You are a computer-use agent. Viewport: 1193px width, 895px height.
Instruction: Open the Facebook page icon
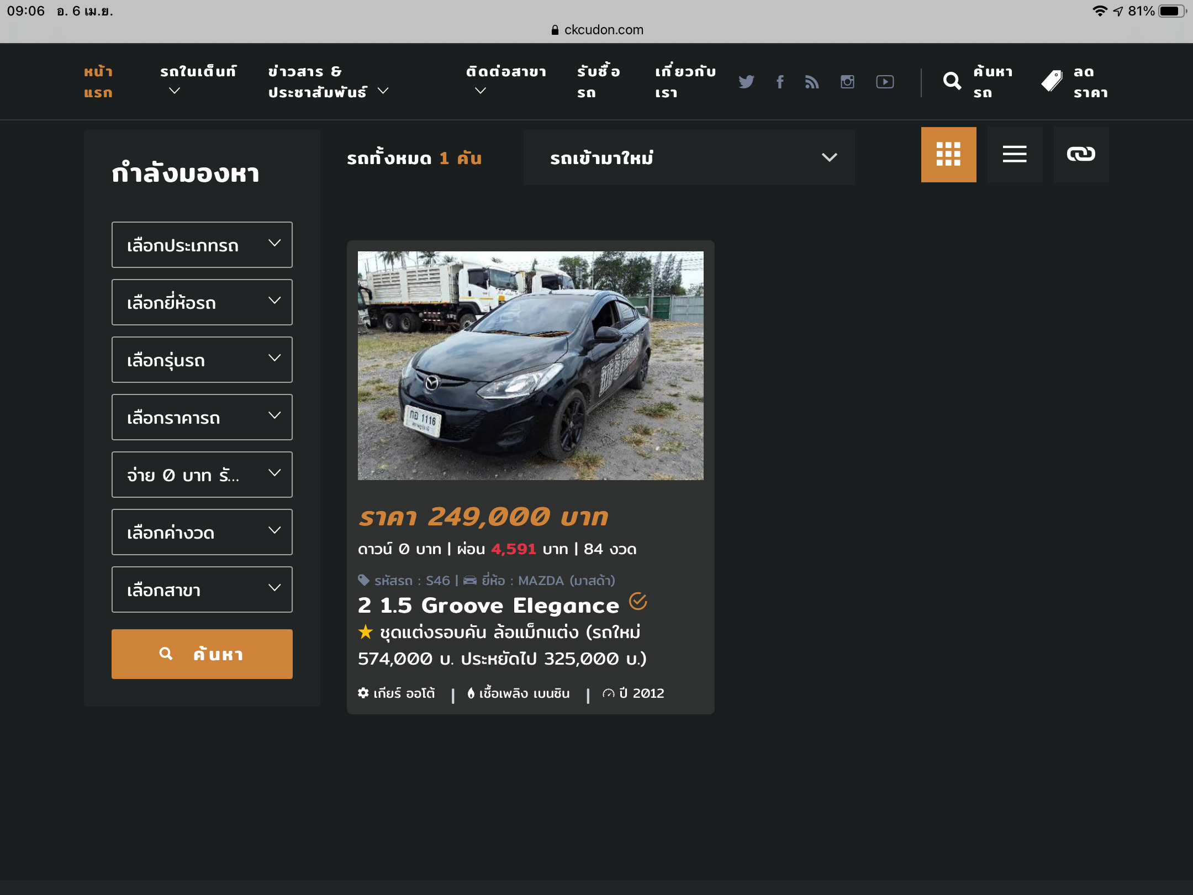(780, 82)
